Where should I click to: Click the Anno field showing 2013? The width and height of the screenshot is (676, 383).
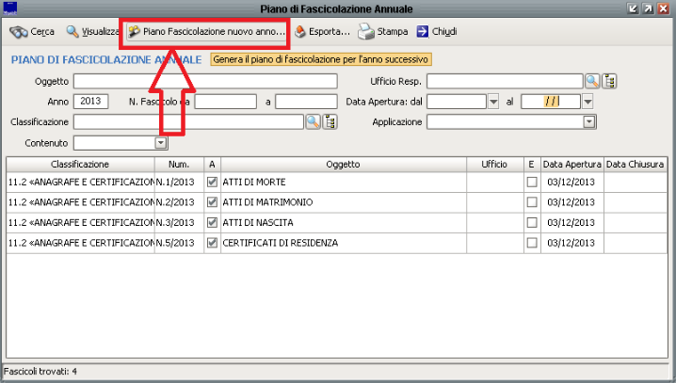tap(91, 102)
